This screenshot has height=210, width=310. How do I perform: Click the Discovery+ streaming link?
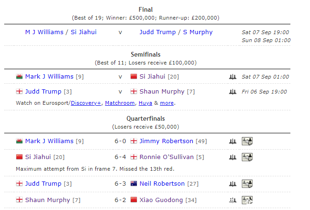[86, 103]
